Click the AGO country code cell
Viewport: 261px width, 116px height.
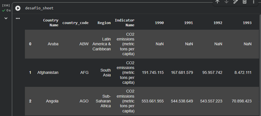[84, 101]
